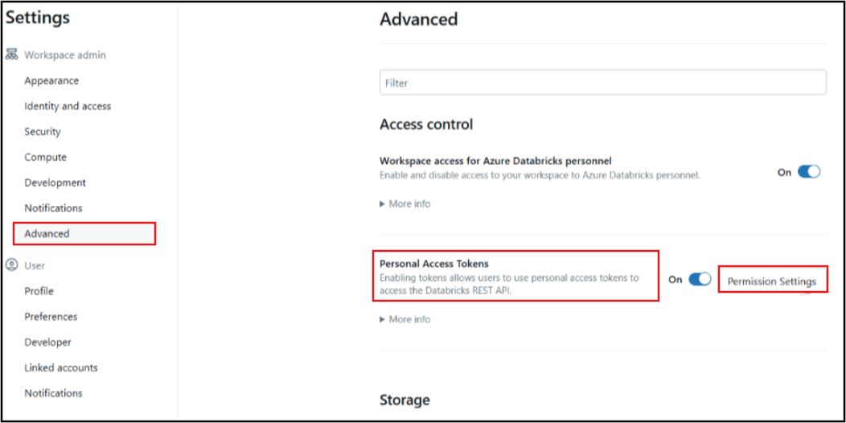846x423 pixels.
Task: Open Permission Settings for access tokens
Action: (771, 281)
